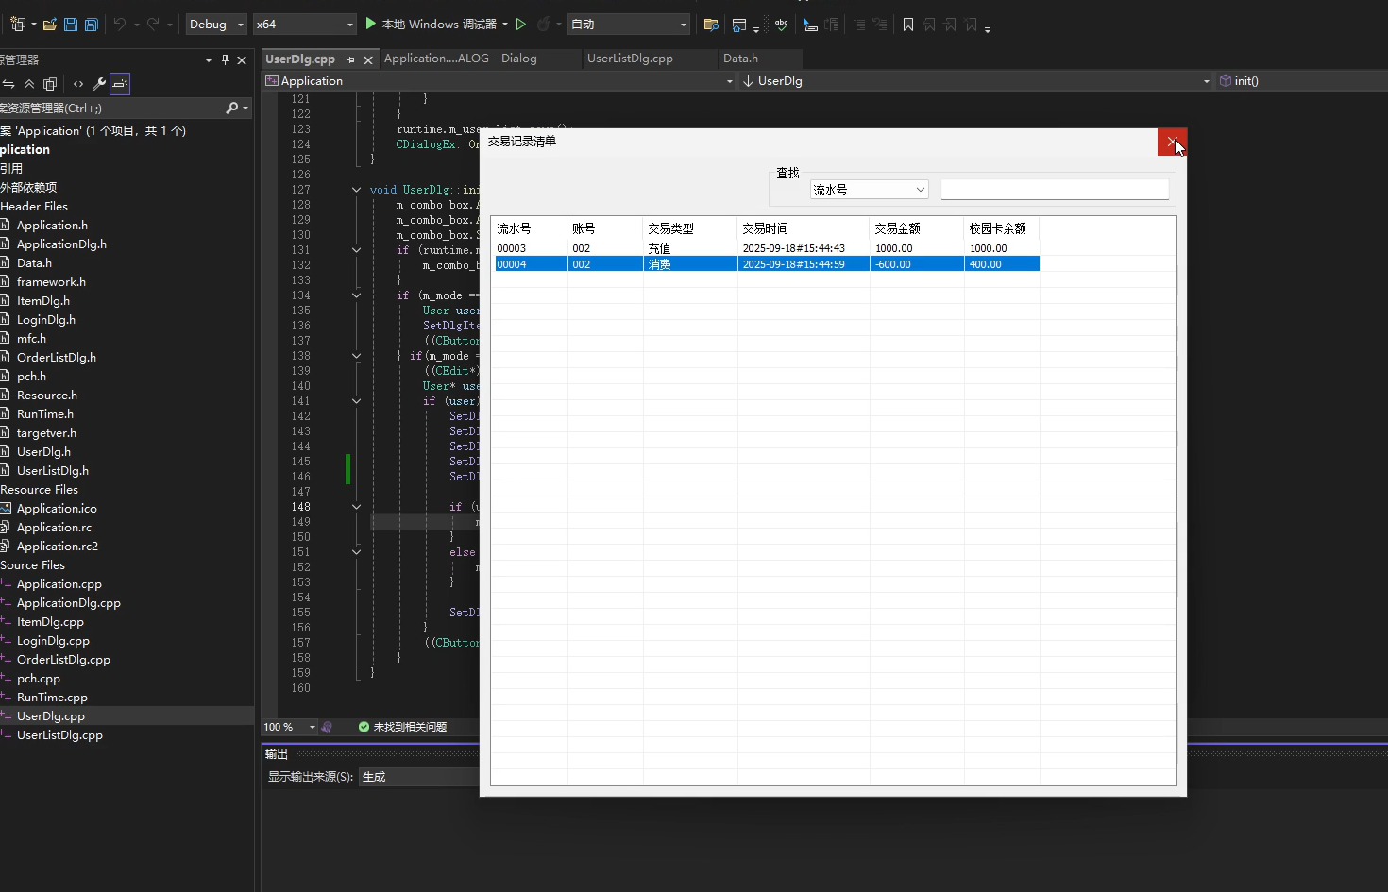Open OrderListDlg.cpp in Source Files

(x=63, y=659)
